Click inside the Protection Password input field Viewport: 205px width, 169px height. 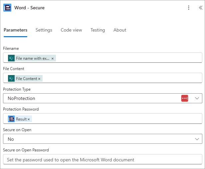pyautogui.click(x=102, y=119)
